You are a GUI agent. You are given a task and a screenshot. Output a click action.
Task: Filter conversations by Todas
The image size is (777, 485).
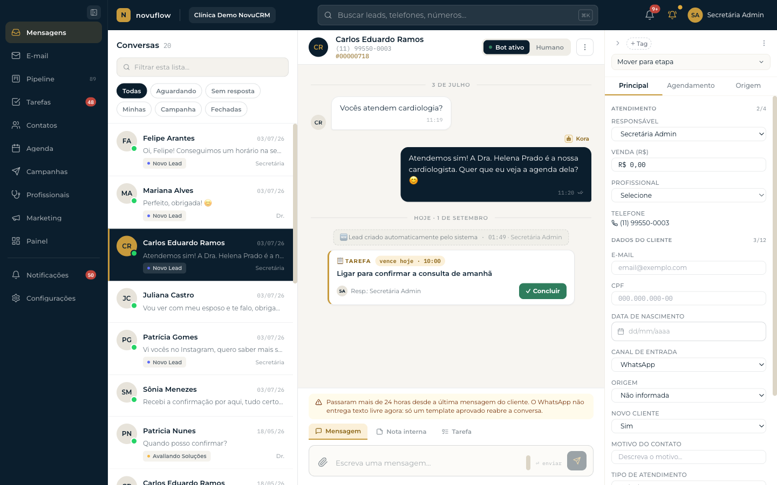tap(132, 91)
